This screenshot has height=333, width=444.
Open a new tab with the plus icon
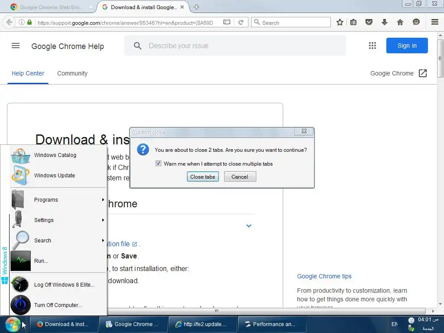click(x=196, y=7)
